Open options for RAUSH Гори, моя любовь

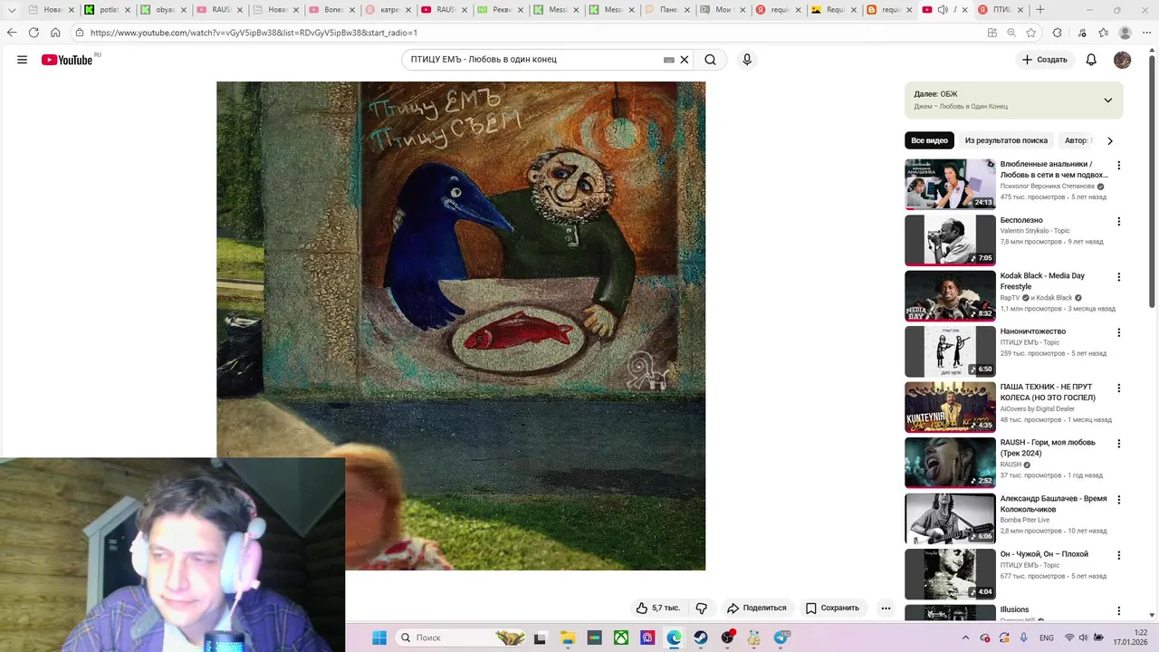pyautogui.click(x=1118, y=444)
